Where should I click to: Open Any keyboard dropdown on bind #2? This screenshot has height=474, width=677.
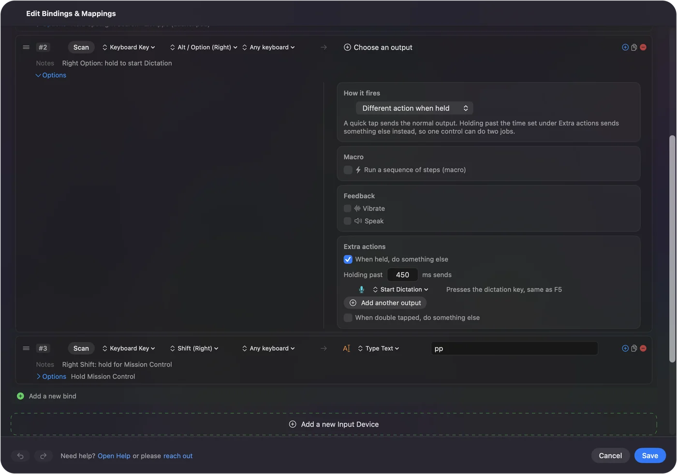click(x=268, y=47)
